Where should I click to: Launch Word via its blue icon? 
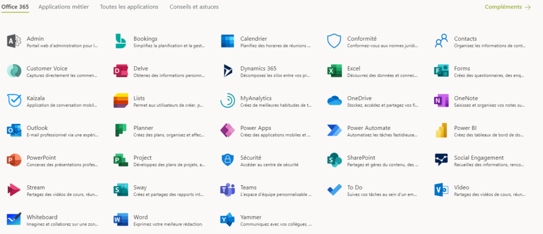click(121, 220)
